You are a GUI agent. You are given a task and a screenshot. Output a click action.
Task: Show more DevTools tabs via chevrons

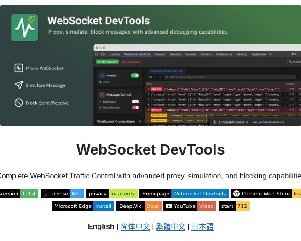click(270, 54)
